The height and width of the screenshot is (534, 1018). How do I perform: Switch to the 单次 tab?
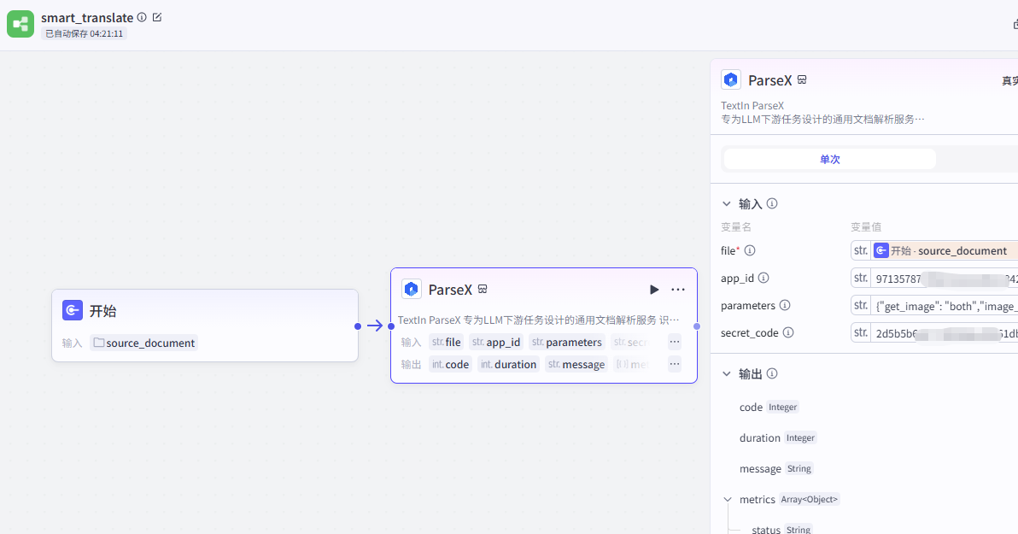point(829,159)
